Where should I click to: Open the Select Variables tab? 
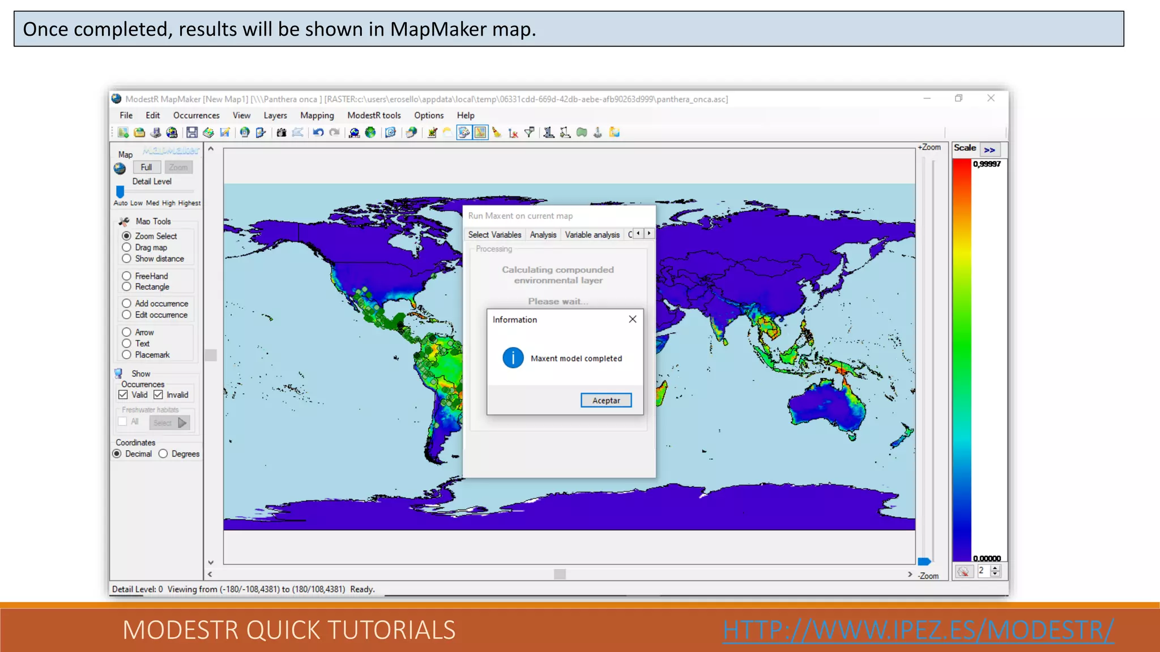[x=494, y=234]
